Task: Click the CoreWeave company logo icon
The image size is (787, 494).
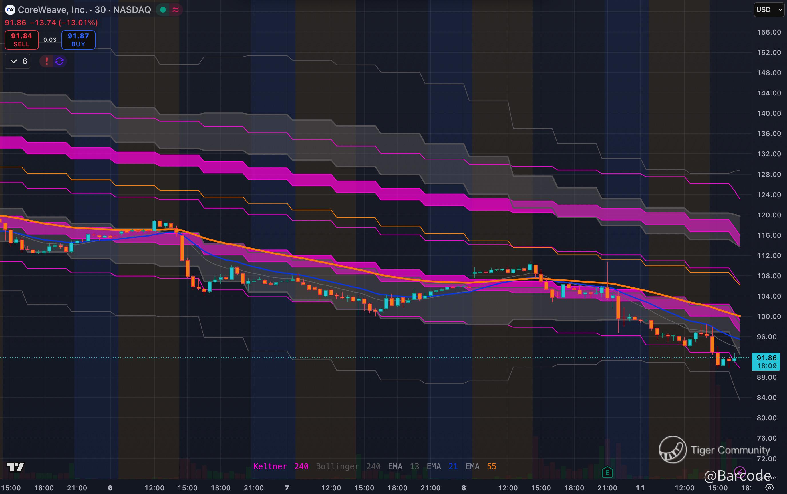Action: tap(10, 10)
